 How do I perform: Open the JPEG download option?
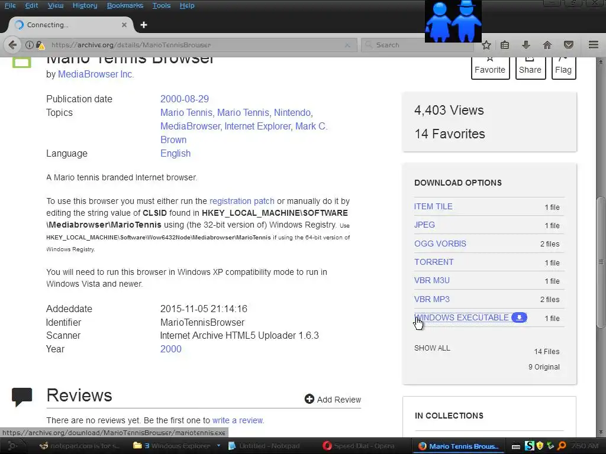[x=424, y=225]
